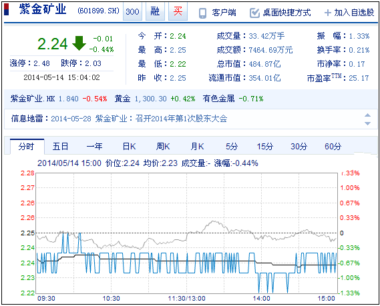Select the 分时 chart tab

point(27,147)
